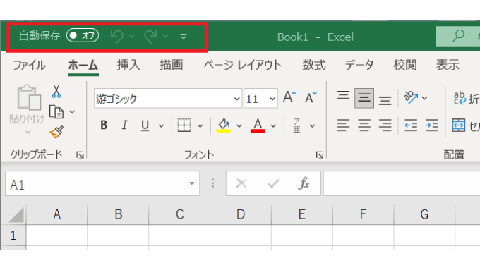
Task: Click the Align Right icon
Action: point(385,125)
